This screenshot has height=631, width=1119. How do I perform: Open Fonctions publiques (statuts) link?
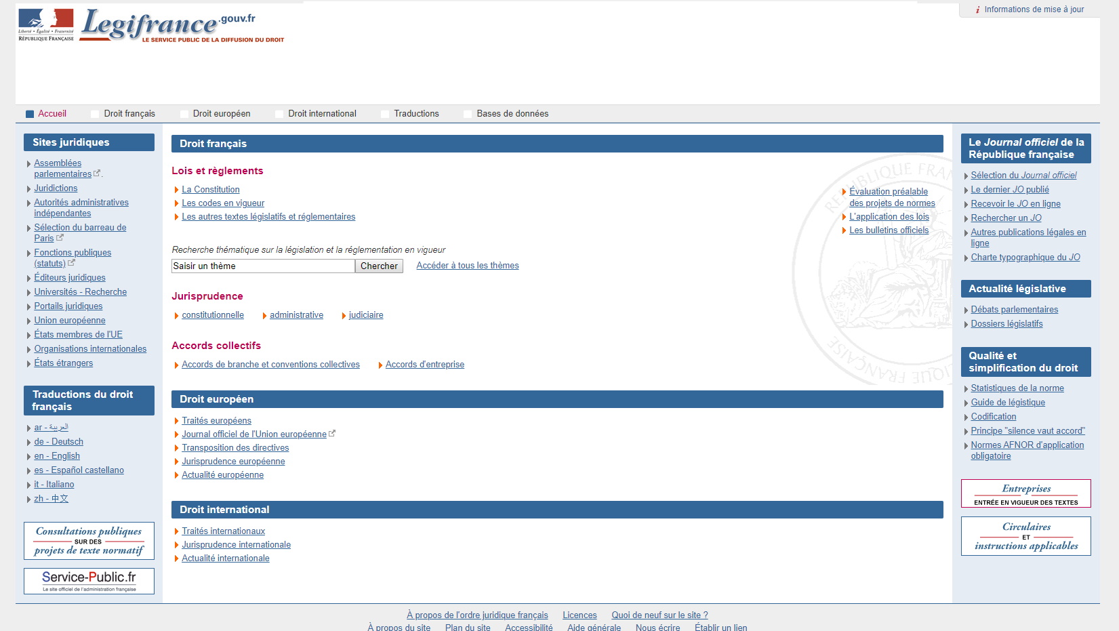[73, 258]
